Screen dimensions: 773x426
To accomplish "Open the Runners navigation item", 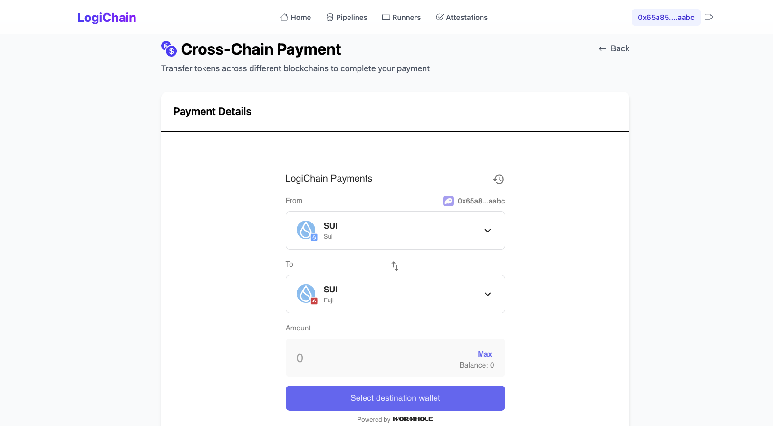I will 401,18.
